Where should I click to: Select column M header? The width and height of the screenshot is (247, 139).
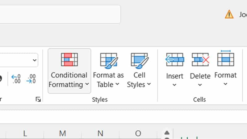point(63,133)
